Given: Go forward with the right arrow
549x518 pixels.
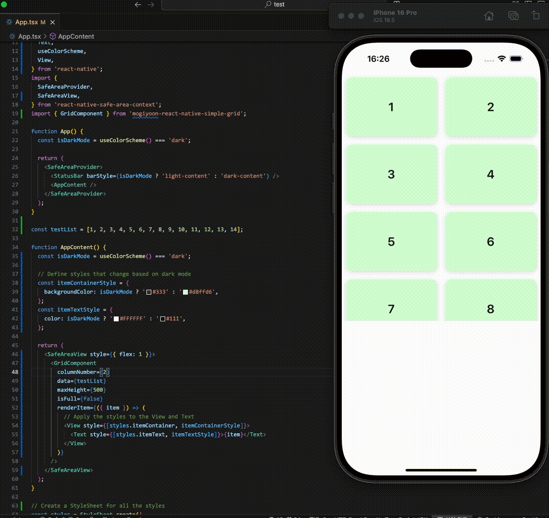Looking at the screenshot, I should pyautogui.click(x=151, y=4).
